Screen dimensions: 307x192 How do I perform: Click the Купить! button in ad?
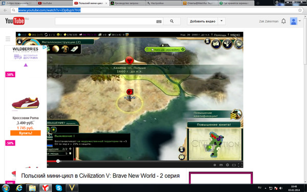click(x=26, y=133)
